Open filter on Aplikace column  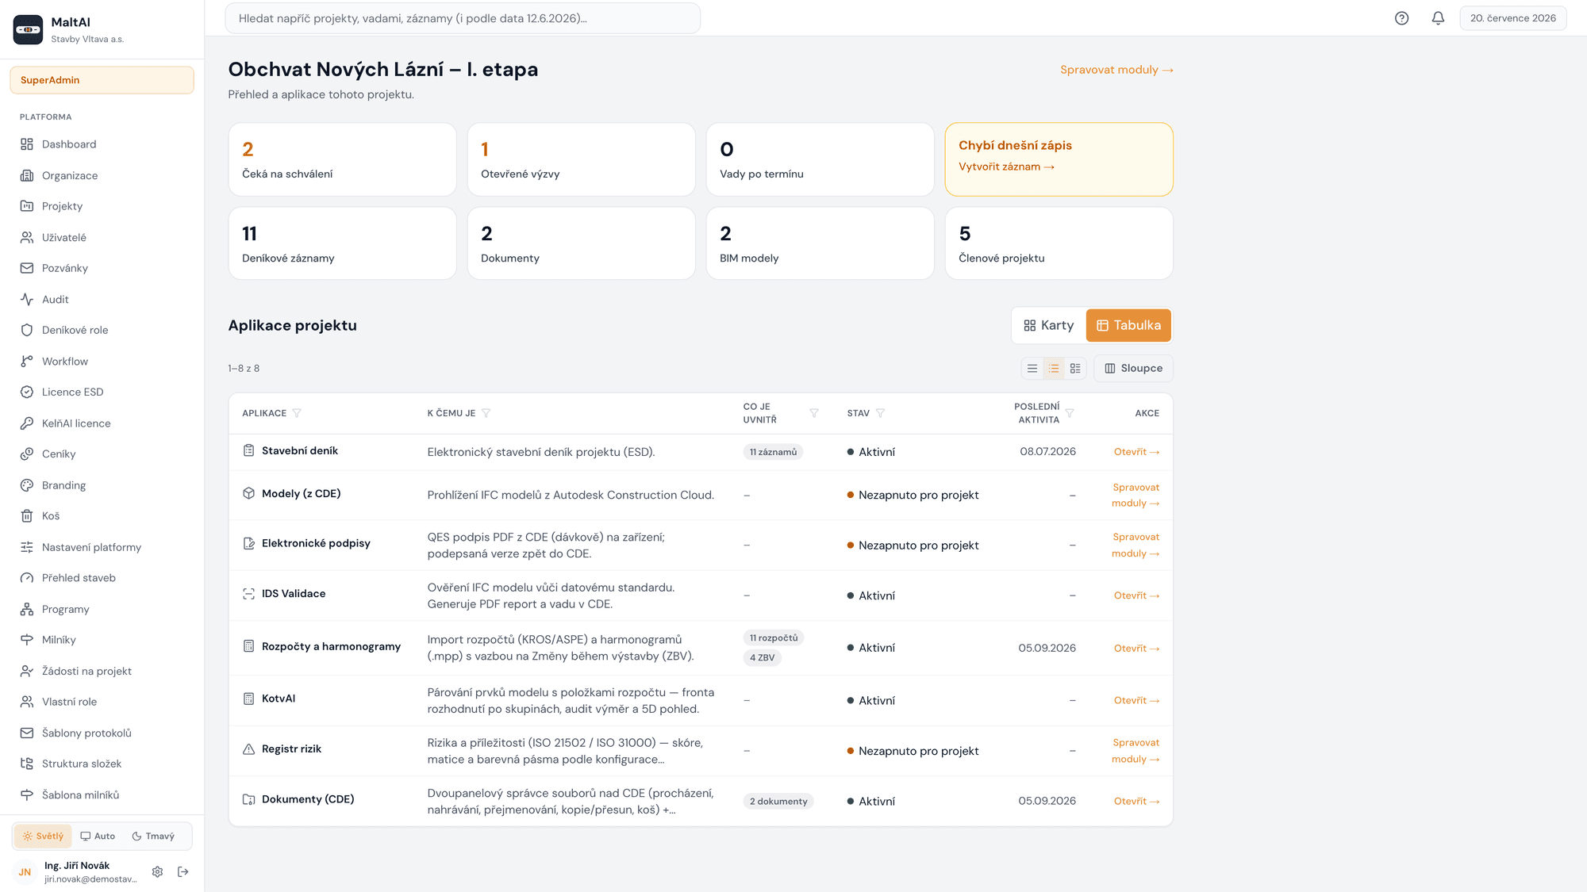297,413
